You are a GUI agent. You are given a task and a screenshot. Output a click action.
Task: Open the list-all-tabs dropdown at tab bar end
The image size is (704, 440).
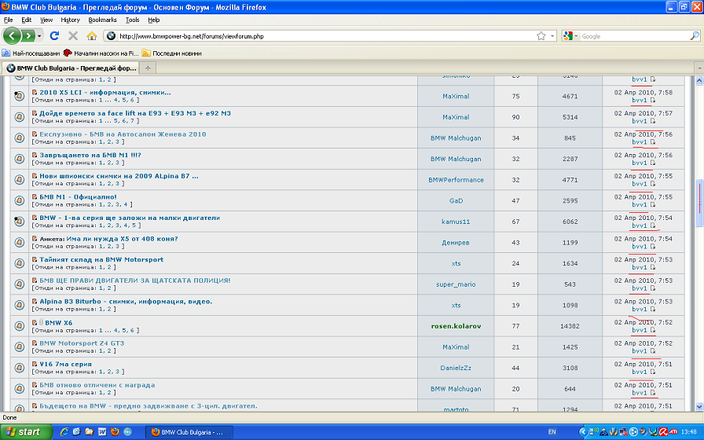[699, 68]
